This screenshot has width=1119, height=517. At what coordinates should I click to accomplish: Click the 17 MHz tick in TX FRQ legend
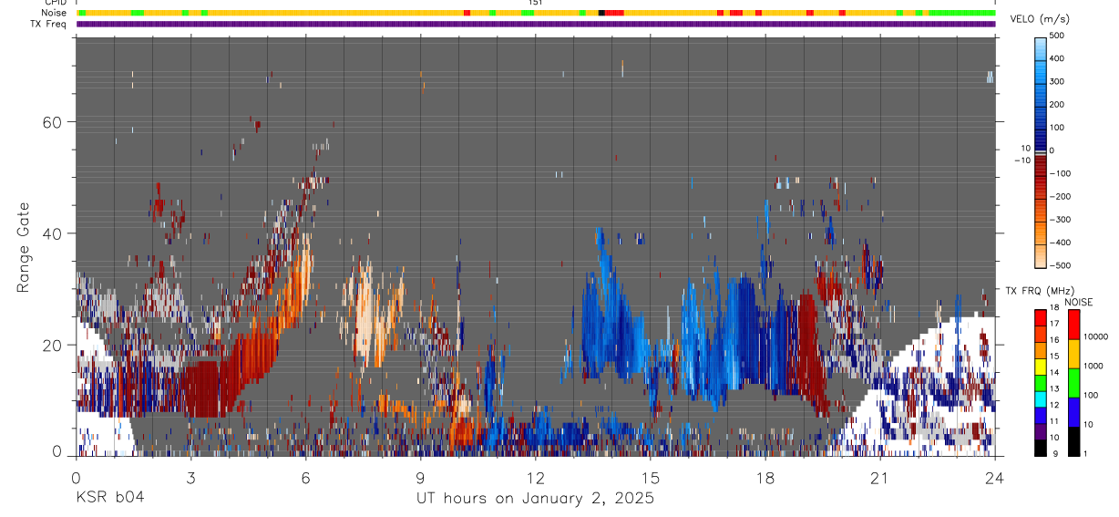click(x=1055, y=324)
